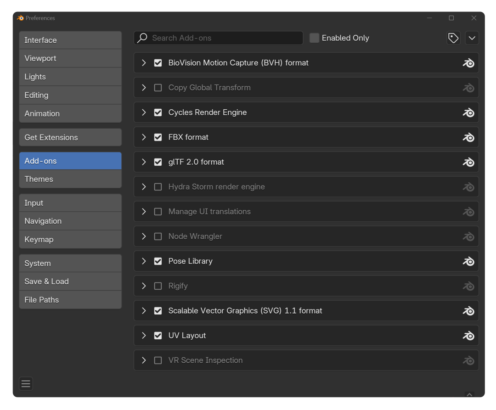Image resolution: width=496 pixels, height=410 pixels.
Task: Click the Blender icon on VR Scene Inspection row
Action: tap(468, 360)
